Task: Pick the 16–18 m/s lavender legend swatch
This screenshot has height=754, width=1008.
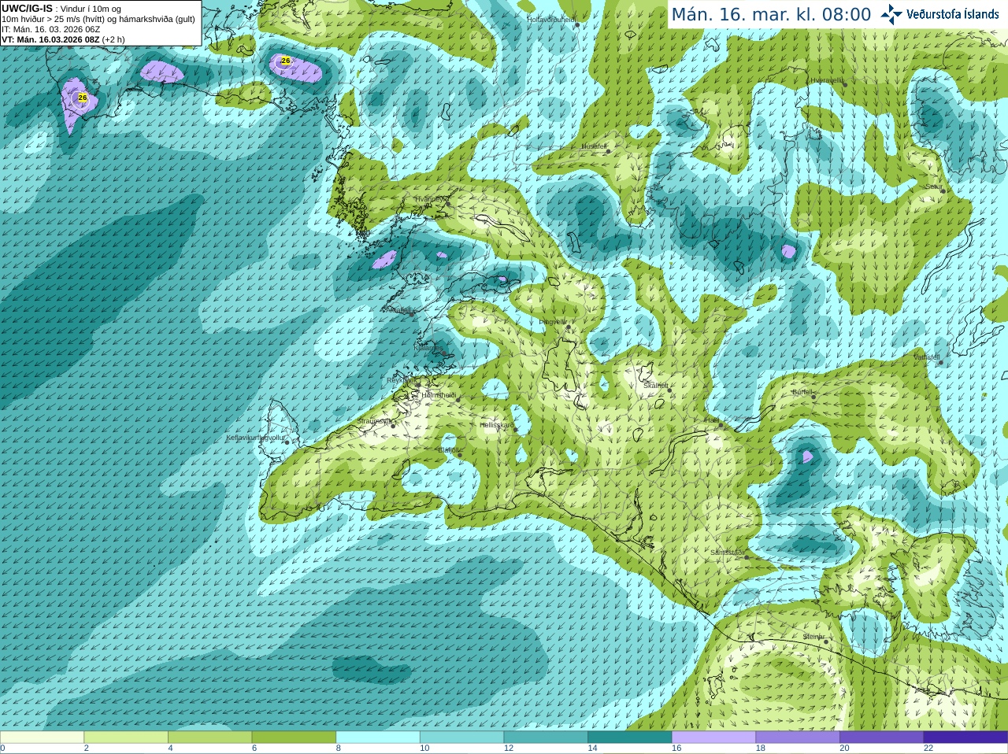Action: [713, 737]
